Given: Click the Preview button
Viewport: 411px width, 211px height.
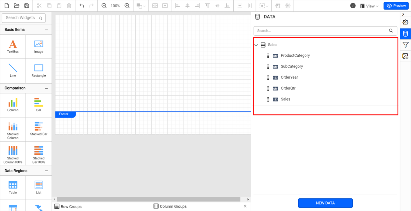Looking at the screenshot, I should 396,6.
